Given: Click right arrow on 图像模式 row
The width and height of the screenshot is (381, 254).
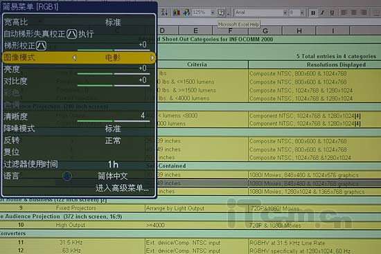Looking at the screenshot, I should click(x=152, y=58).
